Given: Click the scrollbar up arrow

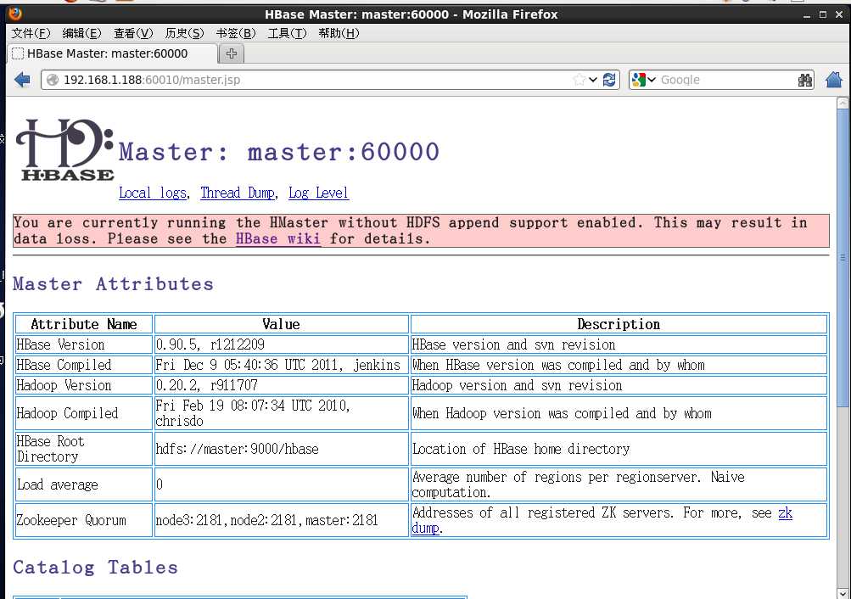Looking at the screenshot, I should click(x=843, y=103).
